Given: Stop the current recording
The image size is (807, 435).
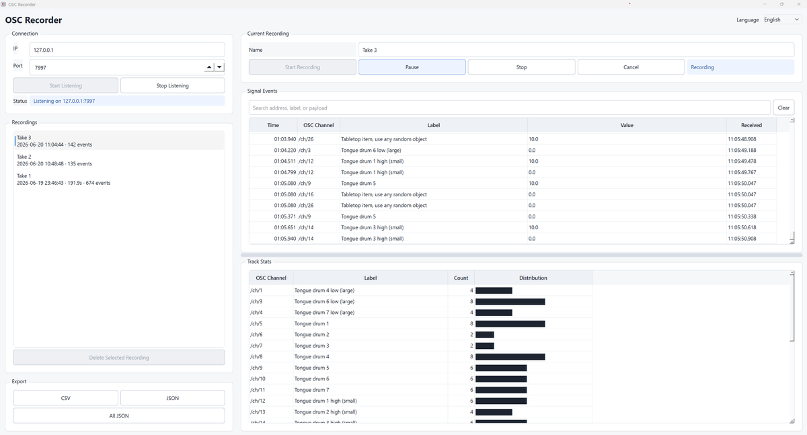Looking at the screenshot, I should pos(522,67).
